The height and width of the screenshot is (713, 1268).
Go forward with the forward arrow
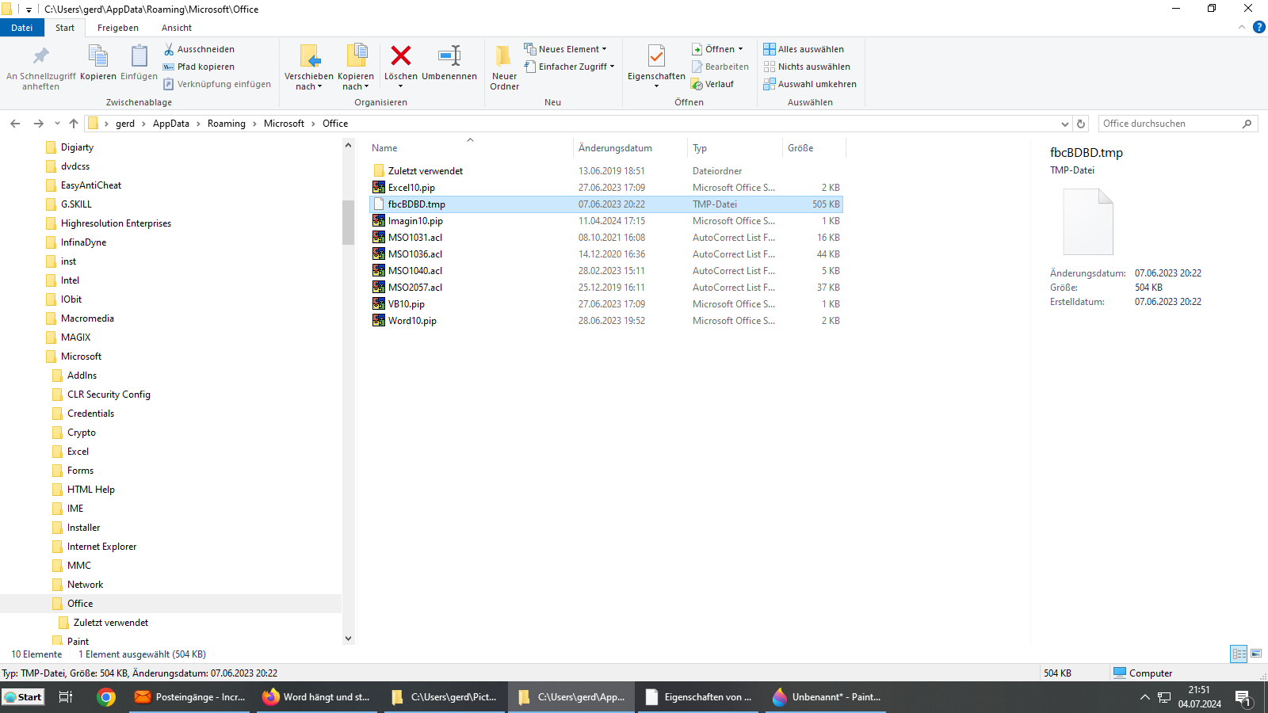38,124
